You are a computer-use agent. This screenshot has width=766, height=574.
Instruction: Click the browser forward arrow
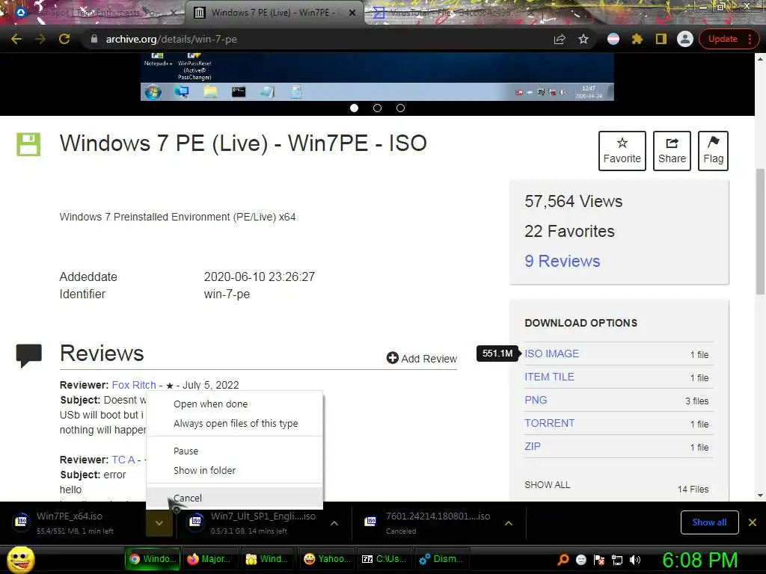click(40, 39)
